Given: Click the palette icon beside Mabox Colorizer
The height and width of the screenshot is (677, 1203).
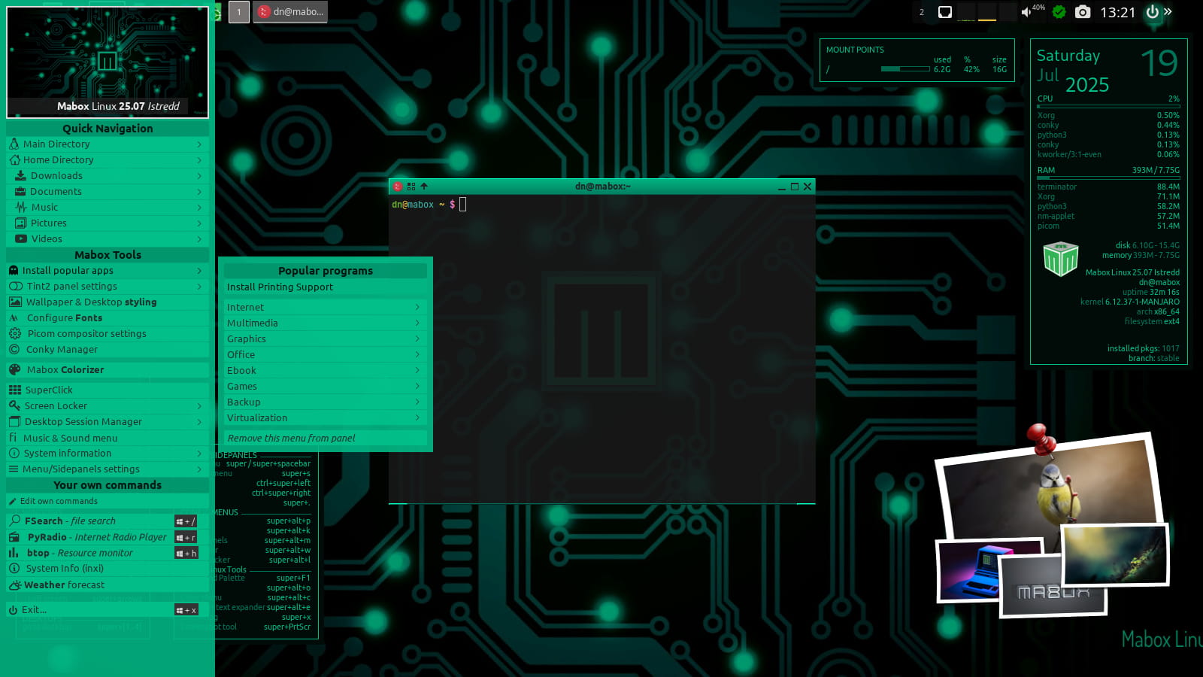Looking at the screenshot, I should click(x=14, y=369).
